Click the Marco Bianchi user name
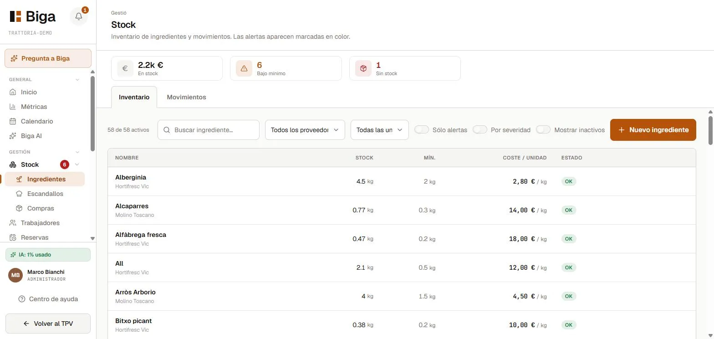This screenshot has height=339, width=714. 46,272
